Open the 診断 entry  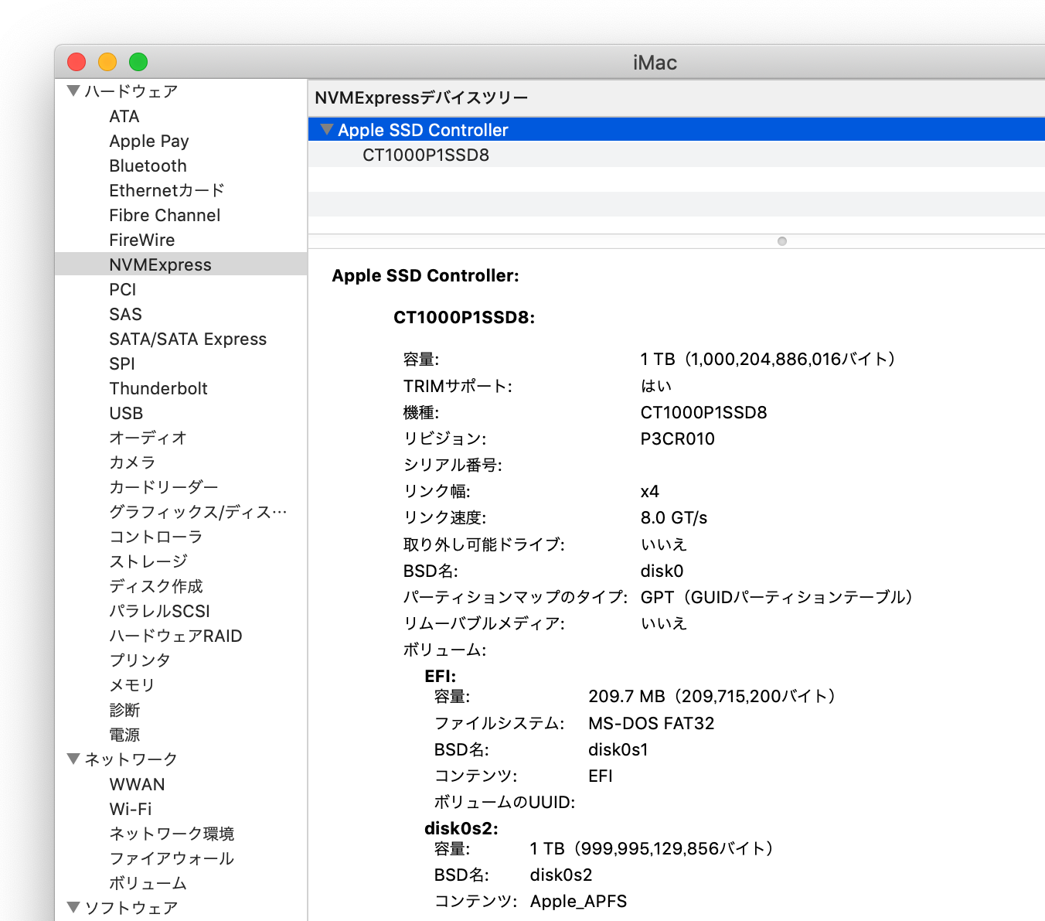(124, 710)
